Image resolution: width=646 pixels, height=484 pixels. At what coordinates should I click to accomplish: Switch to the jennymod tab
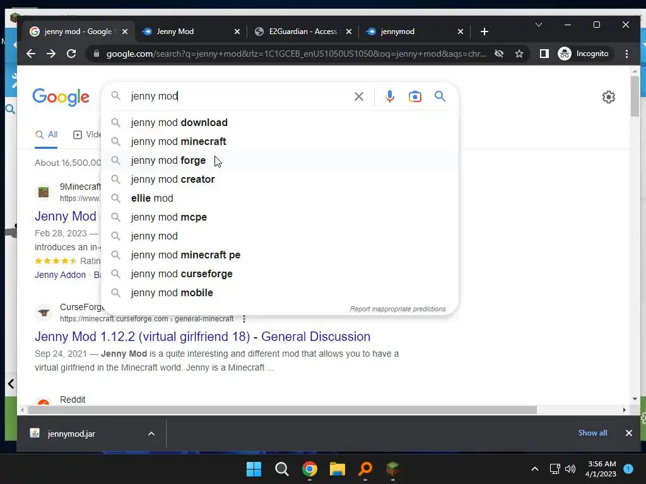414,32
